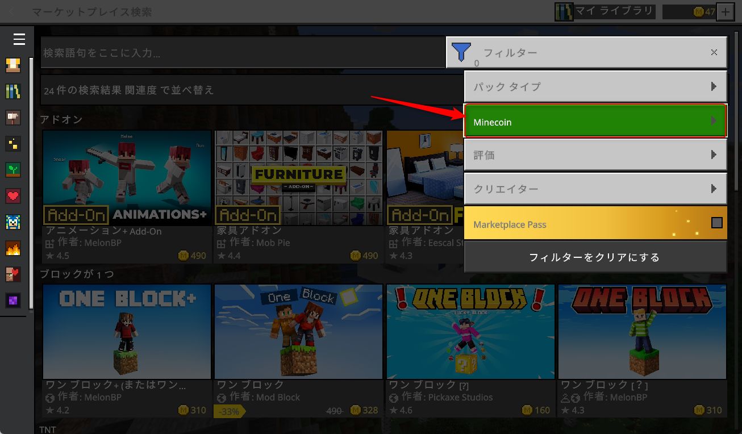Expand the 評価 rating filter
Screen dimensions: 742x434
[x=595, y=155]
